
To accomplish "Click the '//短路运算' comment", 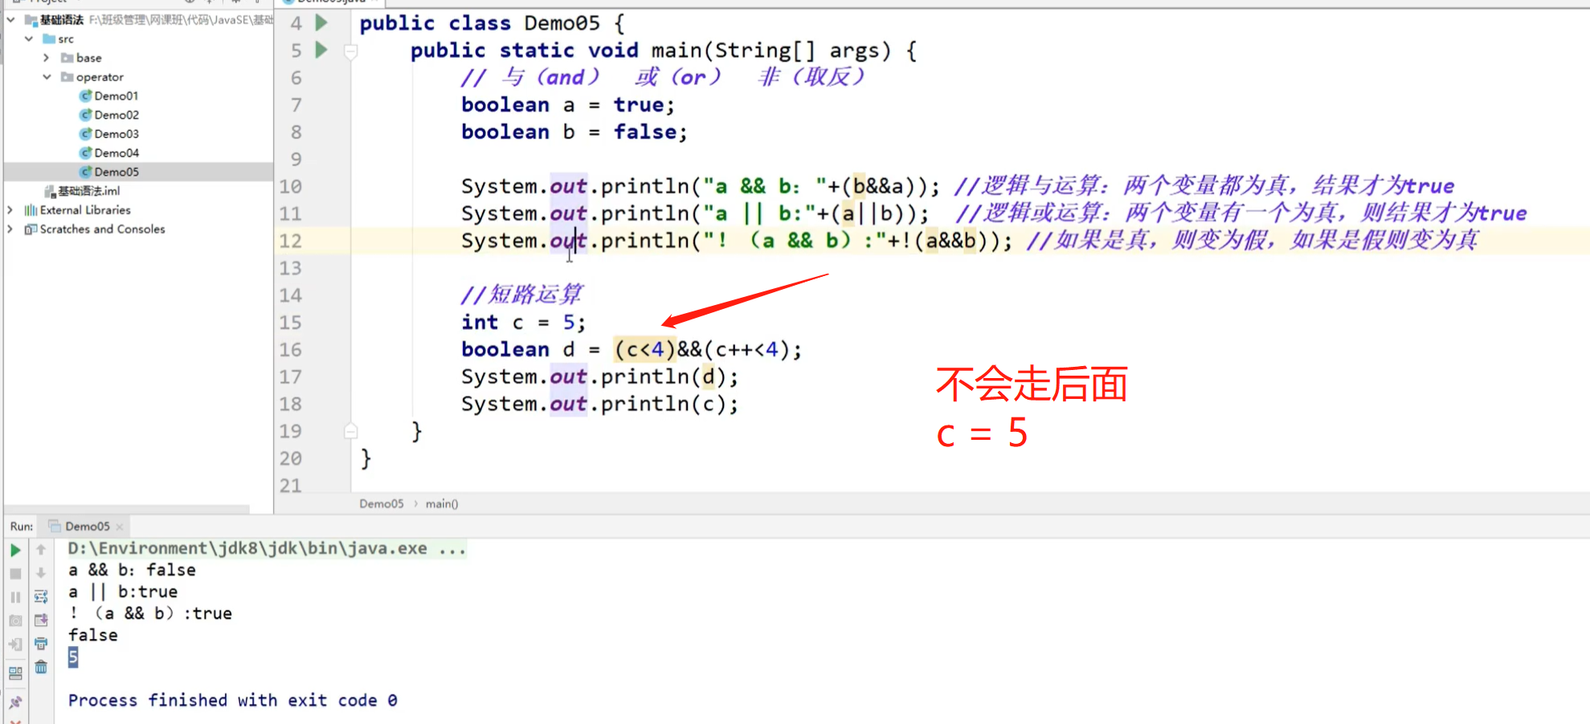I will (x=521, y=295).
